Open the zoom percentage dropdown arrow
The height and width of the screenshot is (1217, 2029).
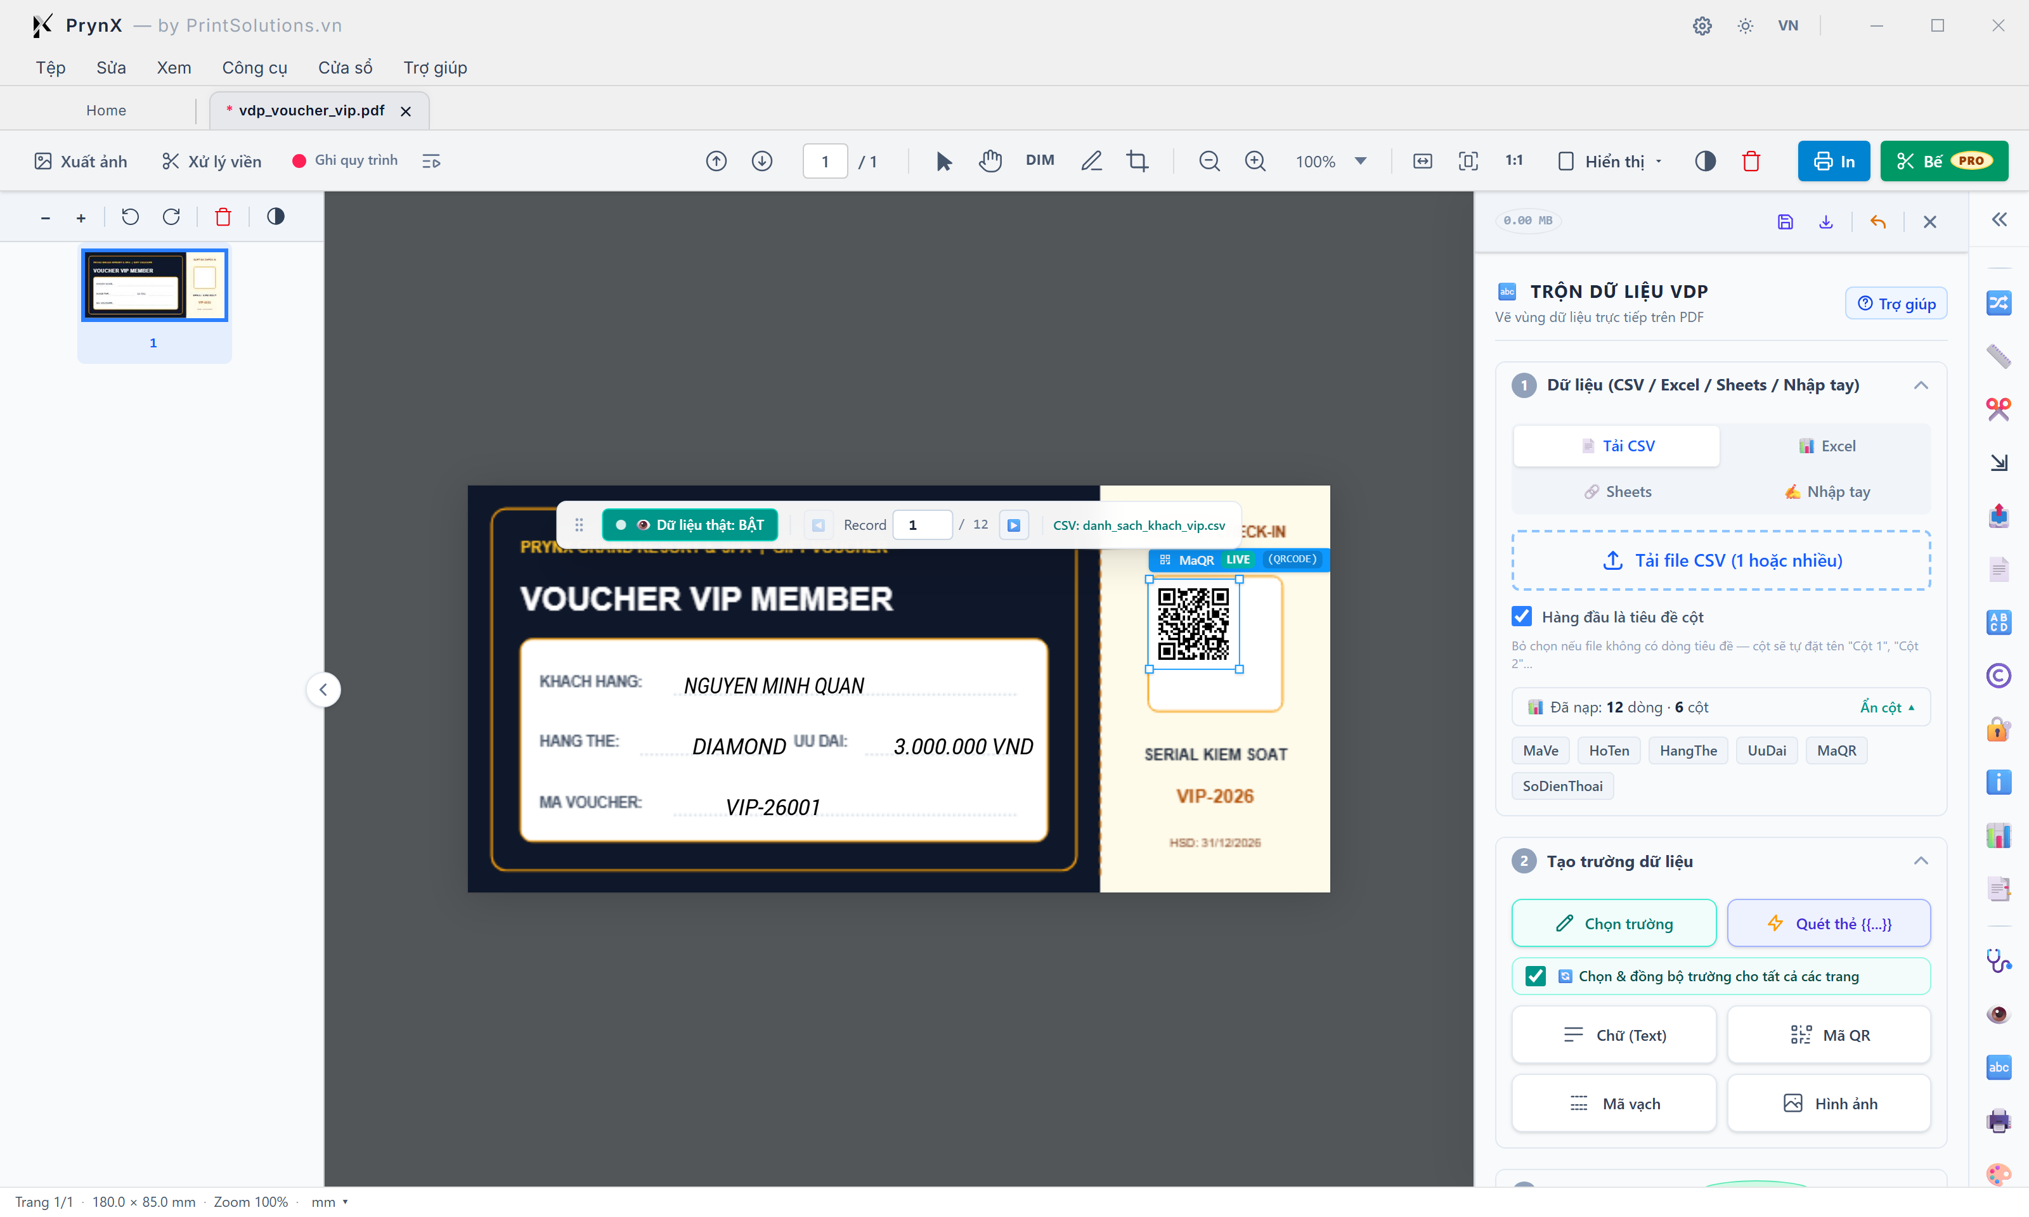pos(1361,161)
